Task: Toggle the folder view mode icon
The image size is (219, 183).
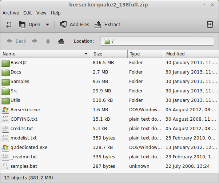Action: (x=210, y=25)
